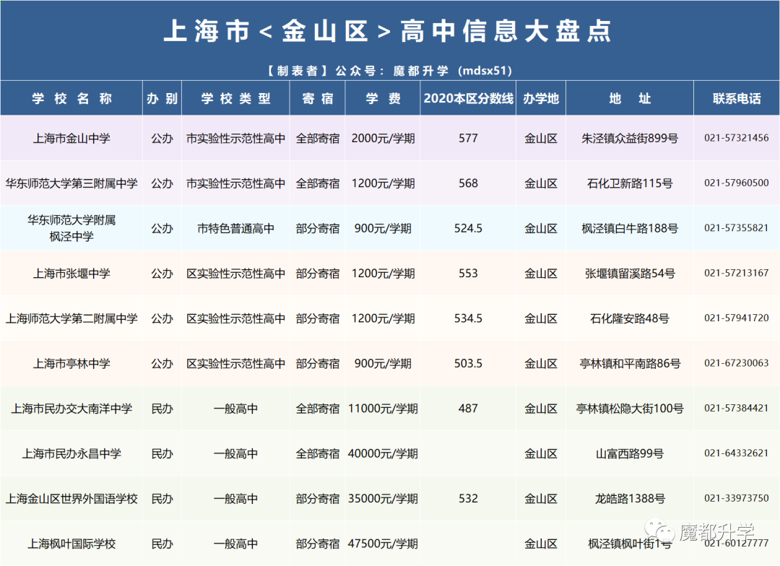Click the tuition cell 11000元/学期

pos(383,409)
